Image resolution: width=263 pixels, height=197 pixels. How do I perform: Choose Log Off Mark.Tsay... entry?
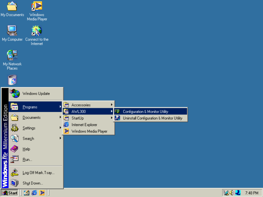coord(36,173)
